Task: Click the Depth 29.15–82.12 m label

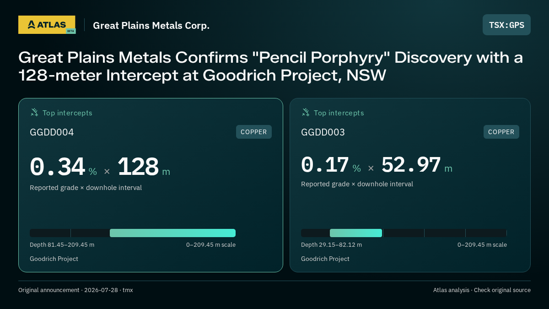Action: tap(331, 245)
